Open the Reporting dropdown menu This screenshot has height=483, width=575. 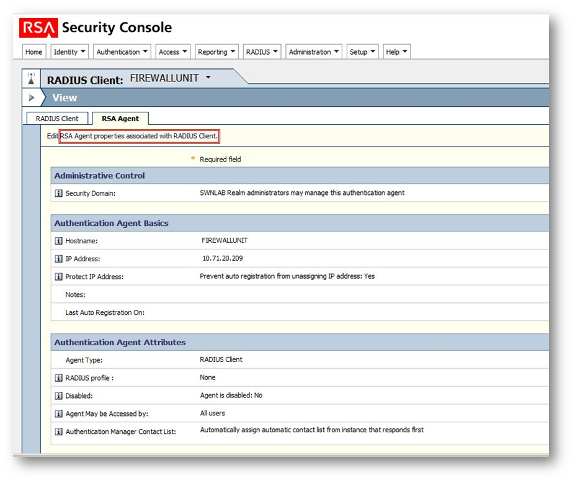pos(216,52)
